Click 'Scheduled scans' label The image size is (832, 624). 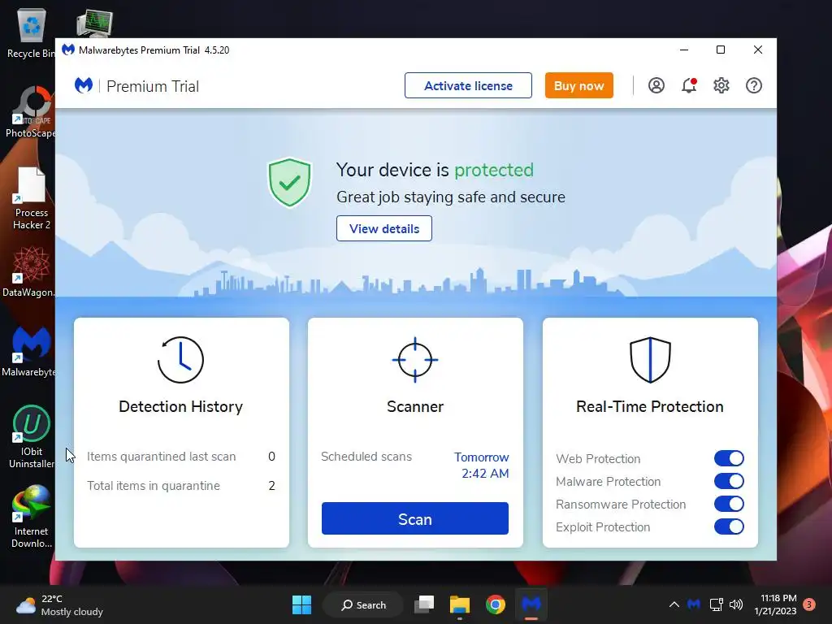(x=366, y=457)
